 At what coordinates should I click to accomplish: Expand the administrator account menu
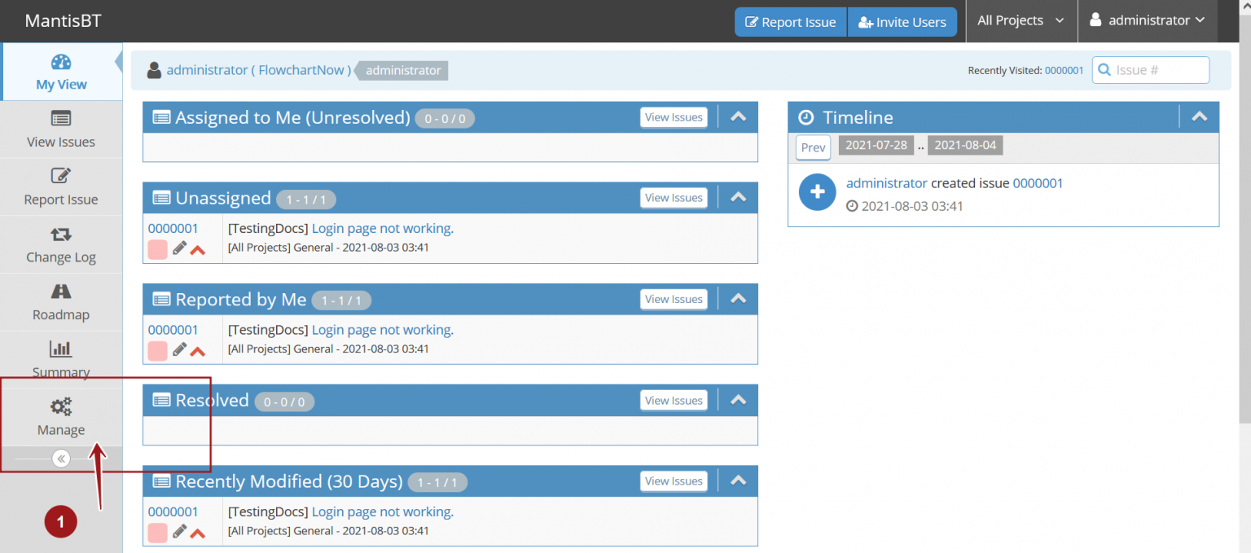tap(1146, 20)
